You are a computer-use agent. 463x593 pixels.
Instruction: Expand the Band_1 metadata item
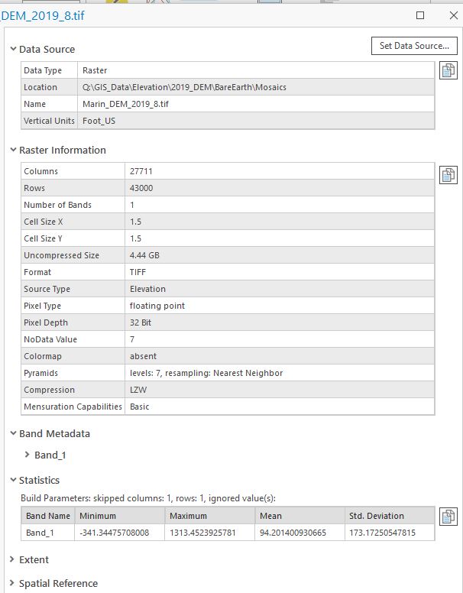(x=28, y=455)
